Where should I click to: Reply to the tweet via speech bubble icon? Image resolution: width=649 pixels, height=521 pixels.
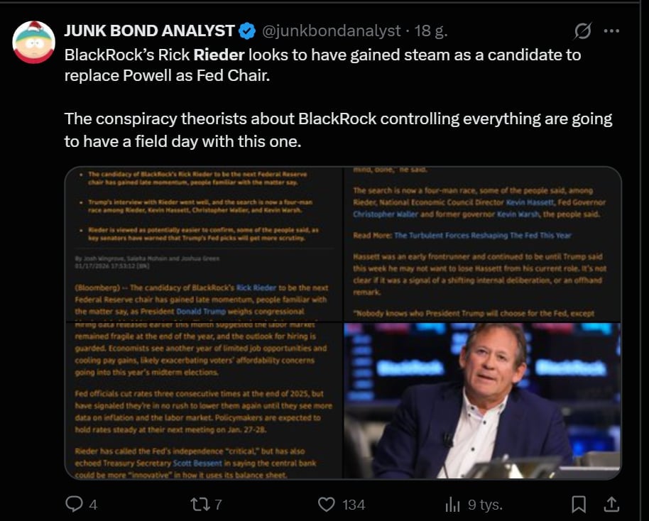coord(73,504)
